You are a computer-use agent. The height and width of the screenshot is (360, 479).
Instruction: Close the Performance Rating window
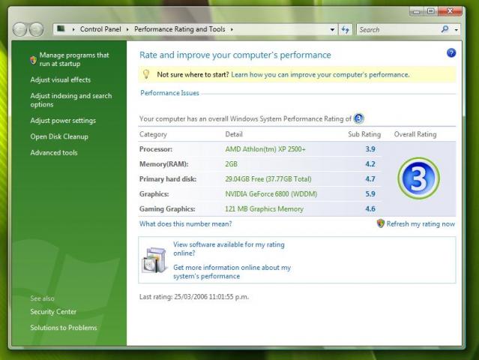[450, 11]
